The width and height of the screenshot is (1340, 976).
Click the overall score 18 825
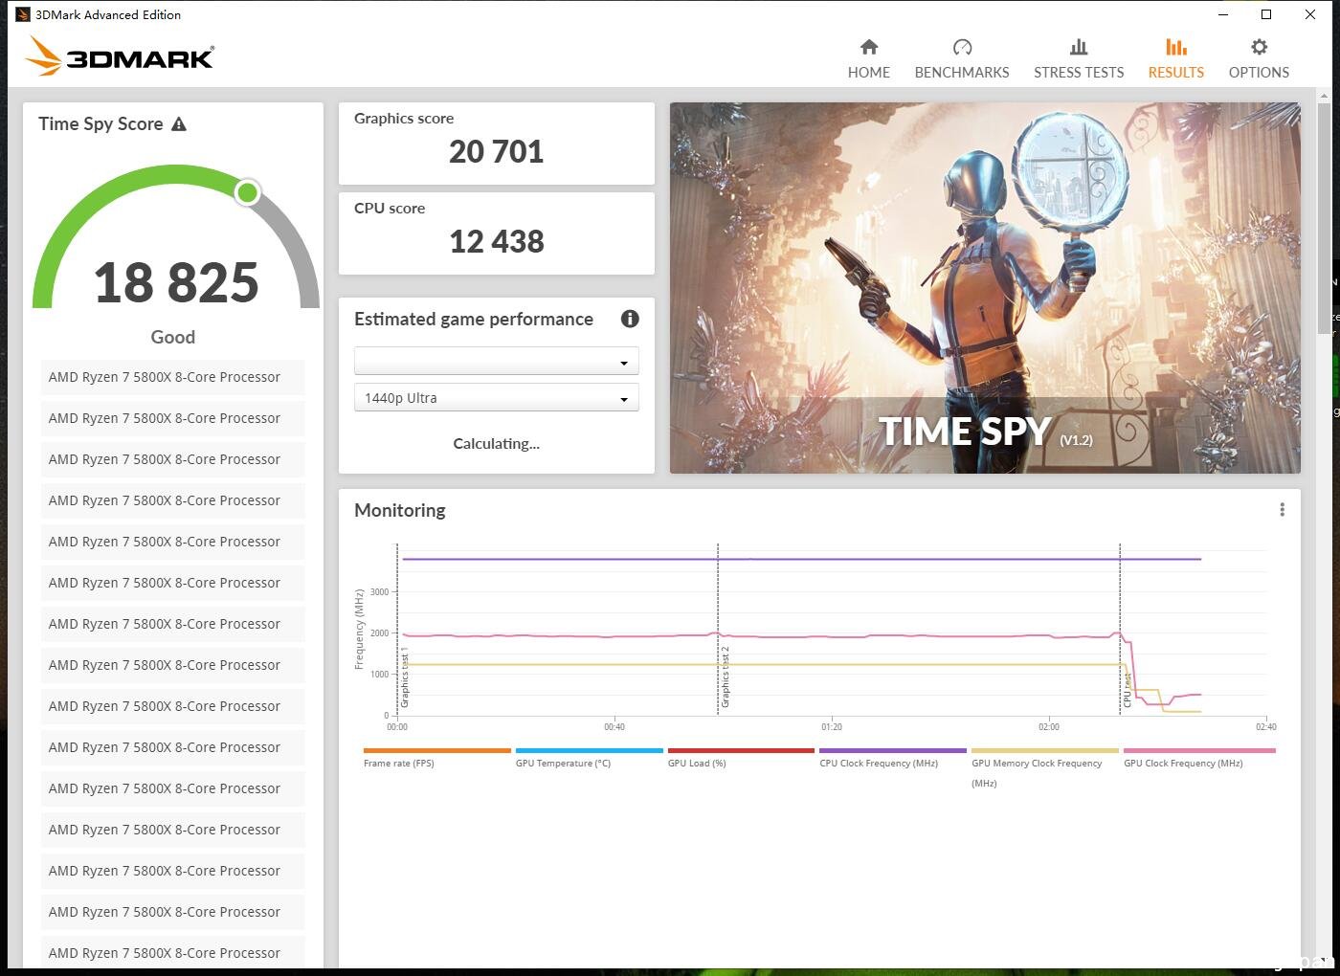tap(176, 283)
